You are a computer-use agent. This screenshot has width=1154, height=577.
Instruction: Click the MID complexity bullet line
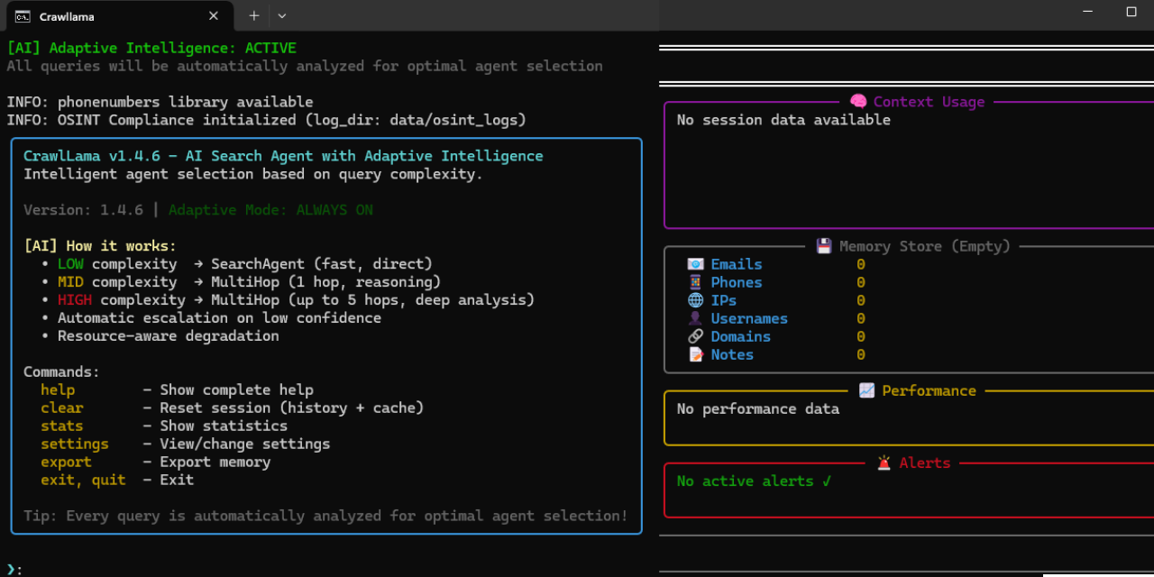(x=241, y=282)
